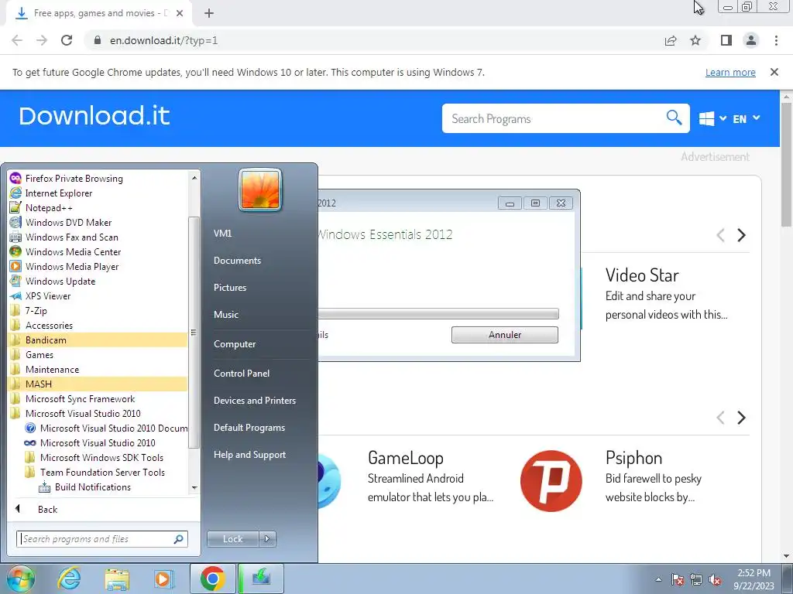
Task: Focus the Search Programs field on Download.it
Action: click(554, 118)
